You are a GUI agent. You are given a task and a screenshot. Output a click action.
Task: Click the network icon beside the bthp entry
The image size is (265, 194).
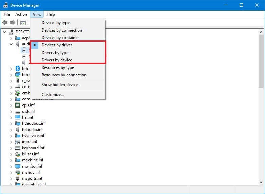[x=18, y=75]
